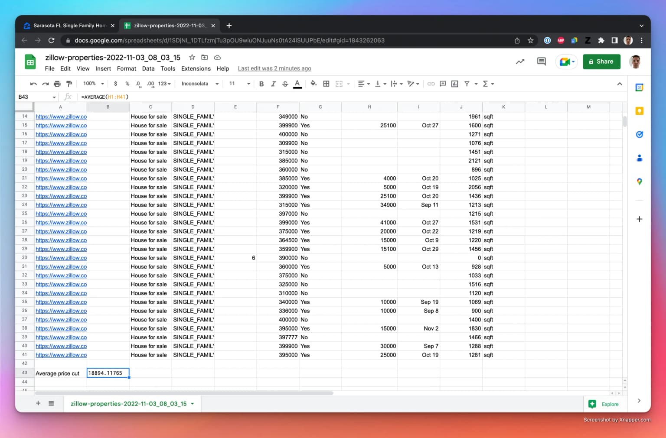Open the Explore panel button
The image size is (666, 438).
point(604,404)
